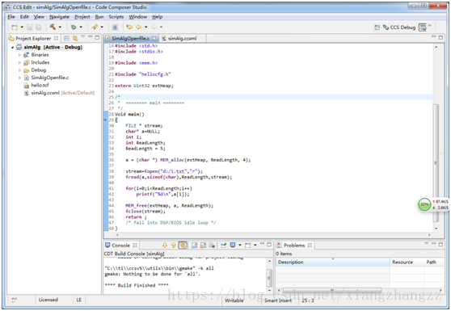The height and width of the screenshot is (311, 451).
Task: Switch to the SimAlgOpenfile.c editor tab
Action: pos(130,38)
